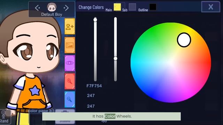Go to previous character with left arrow
Viewport: 223px width, 125px height.
coord(38,8)
